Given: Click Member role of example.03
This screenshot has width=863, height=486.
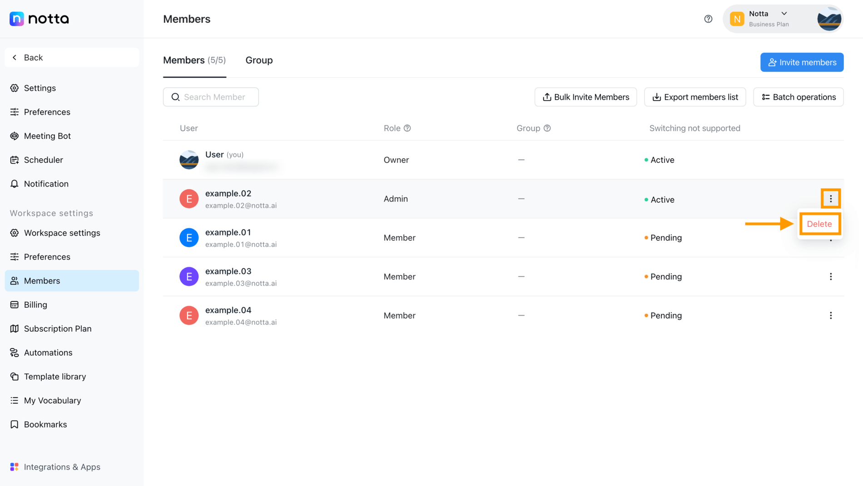Looking at the screenshot, I should tap(399, 277).
